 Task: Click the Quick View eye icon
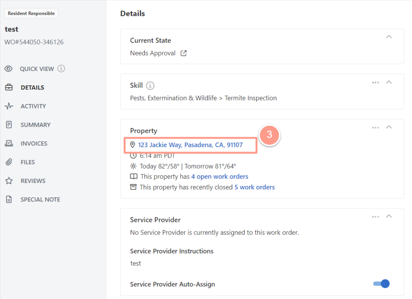tap(8, 69)
